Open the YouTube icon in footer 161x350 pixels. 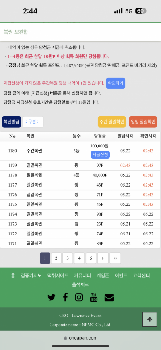(x=94, y=298)
